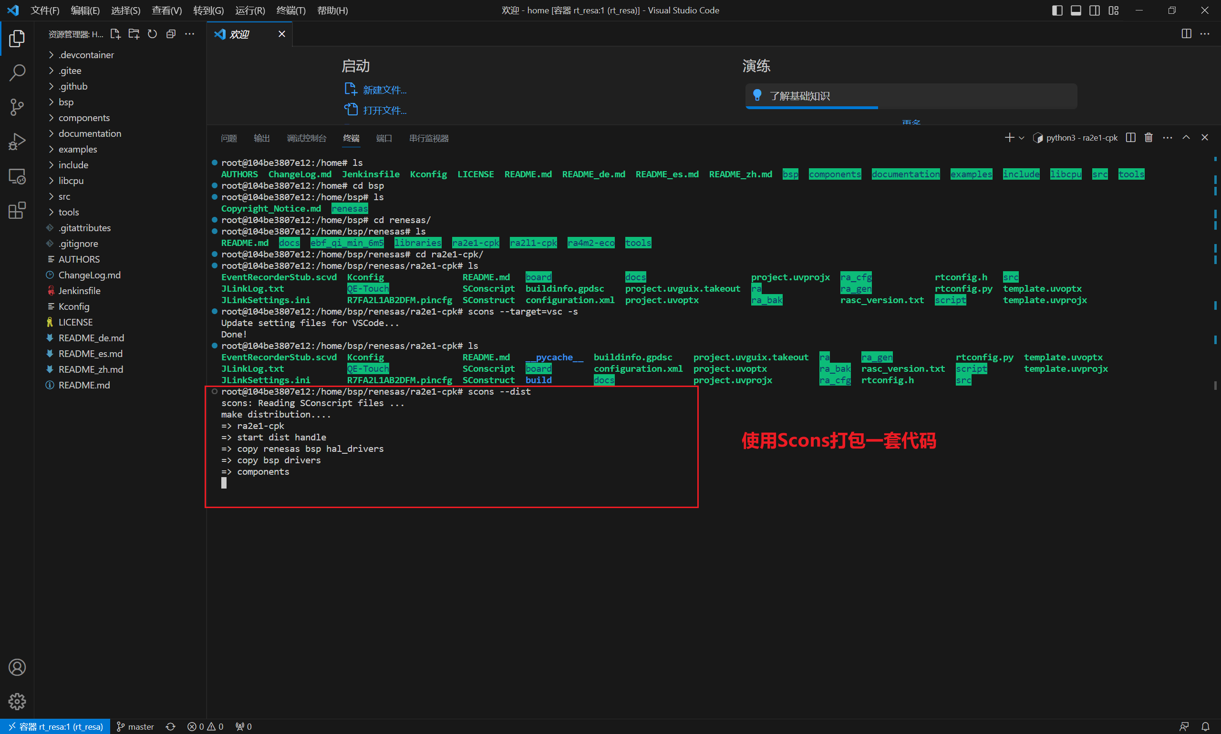Open the Extensions view icon

[x=17, y=211]
